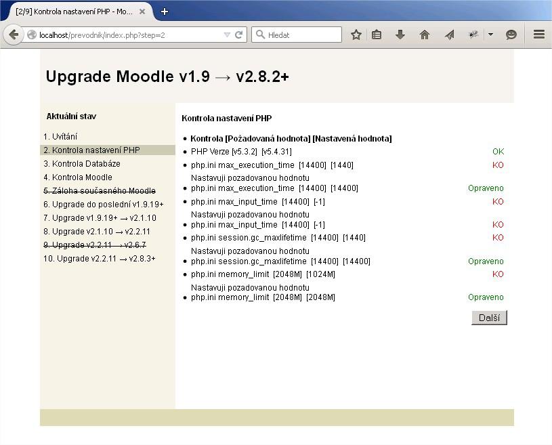Open the URL history dropdown arrow
This screenshot has height=445, width=552.
[x=227, y=35]
